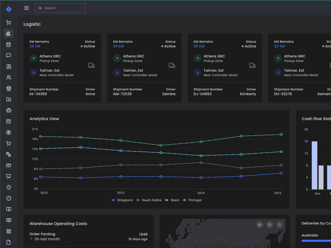The image size is (331, 248).
Task: Click the truck icon on EK-34389 card
Action: point(91,65)
